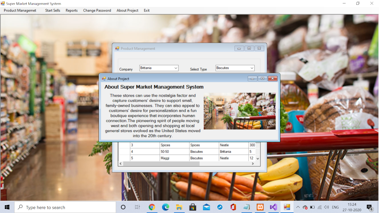Click the Start Sells menu item
Screen dimensions: 379x213
coord(52,10)
